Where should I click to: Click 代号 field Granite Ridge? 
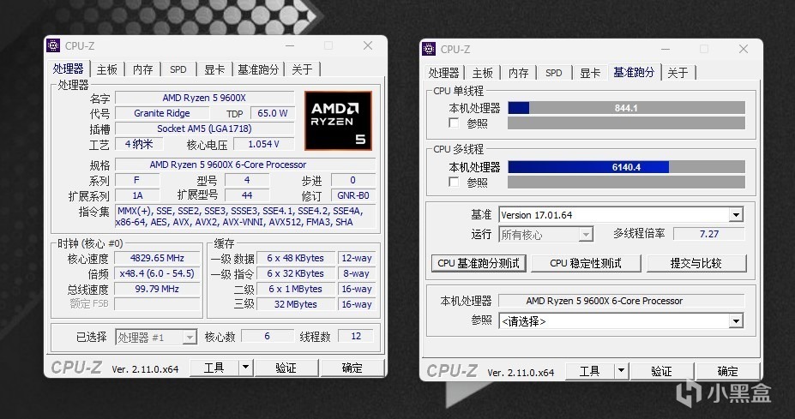(x=162, y=113)
